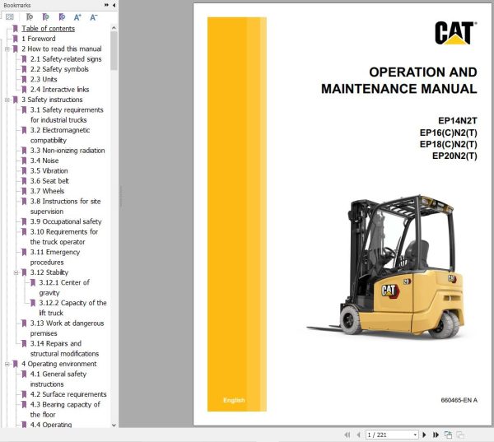Open '2.4 Interactive links' bookmark
The width and height of the screenshot is (494, 442).
59,90
